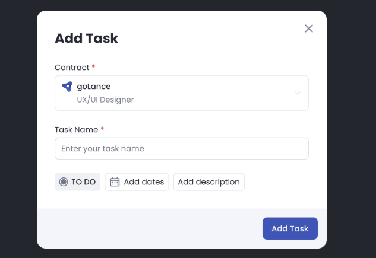Open contract selector via goLance name
Image resolution: width=376 pixels, height=258 pixels.
coord(94,87)
